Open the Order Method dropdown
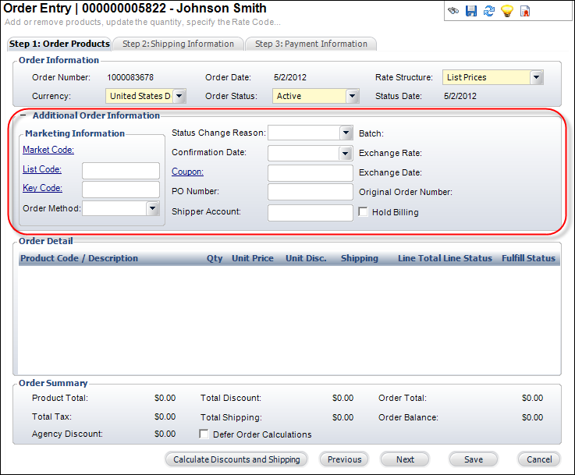This screenshot has width=575, height=475. point(153,208)
